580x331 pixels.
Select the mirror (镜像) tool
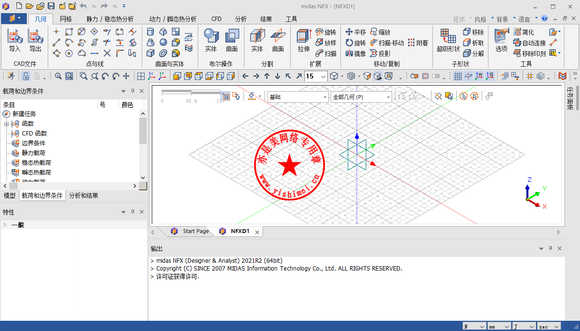click(355, 54)
